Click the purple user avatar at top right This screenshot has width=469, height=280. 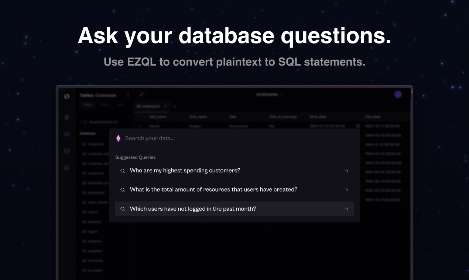[x=398, y=94]
